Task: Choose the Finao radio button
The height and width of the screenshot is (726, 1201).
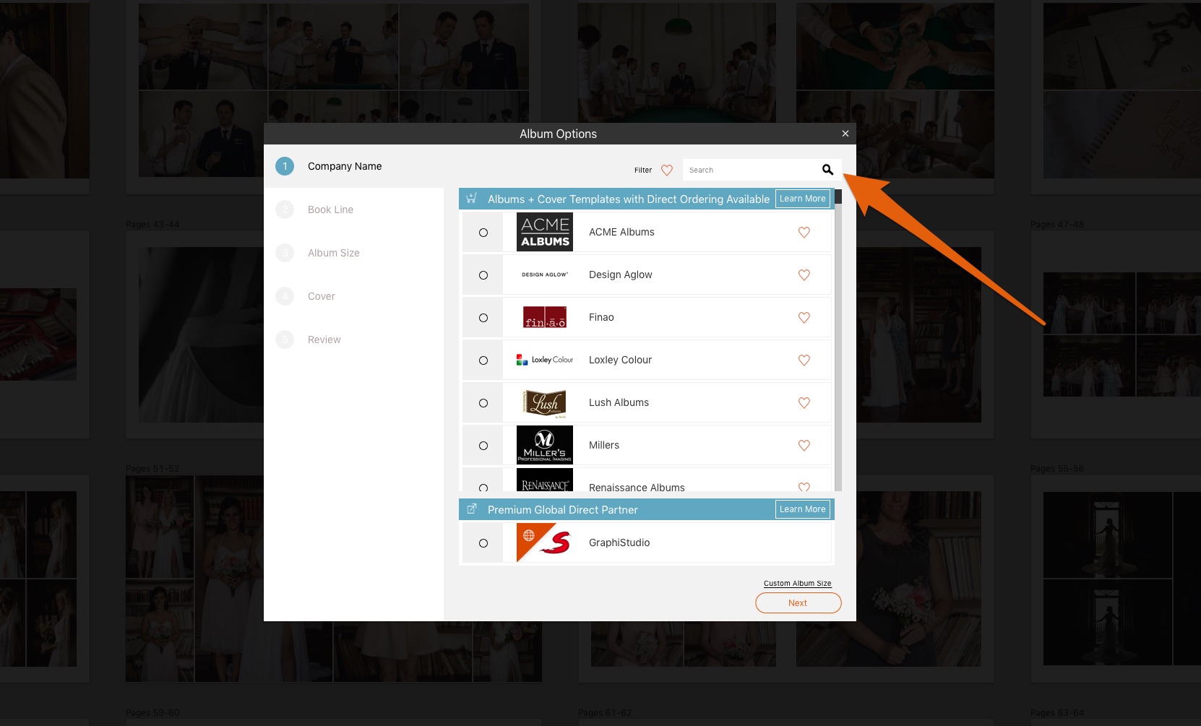Action: (483, 318)
